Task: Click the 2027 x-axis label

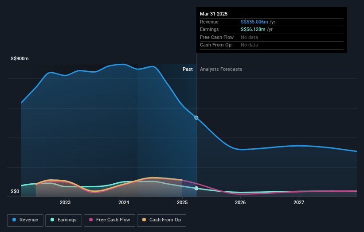Action: tap(299, 202)
